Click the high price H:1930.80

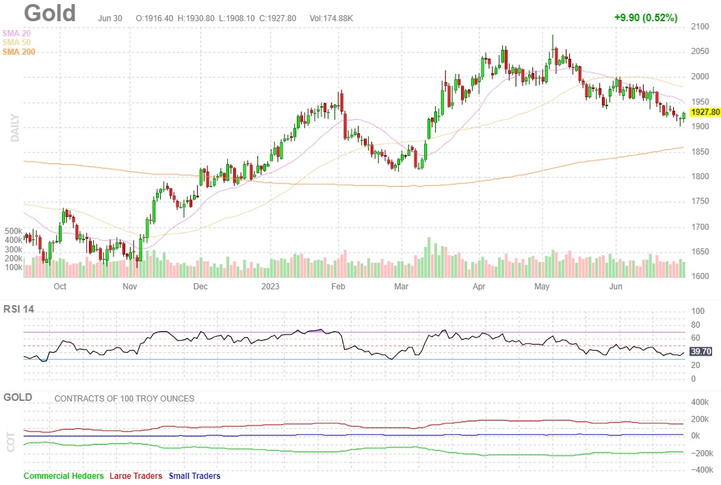(x=196, y=18)
